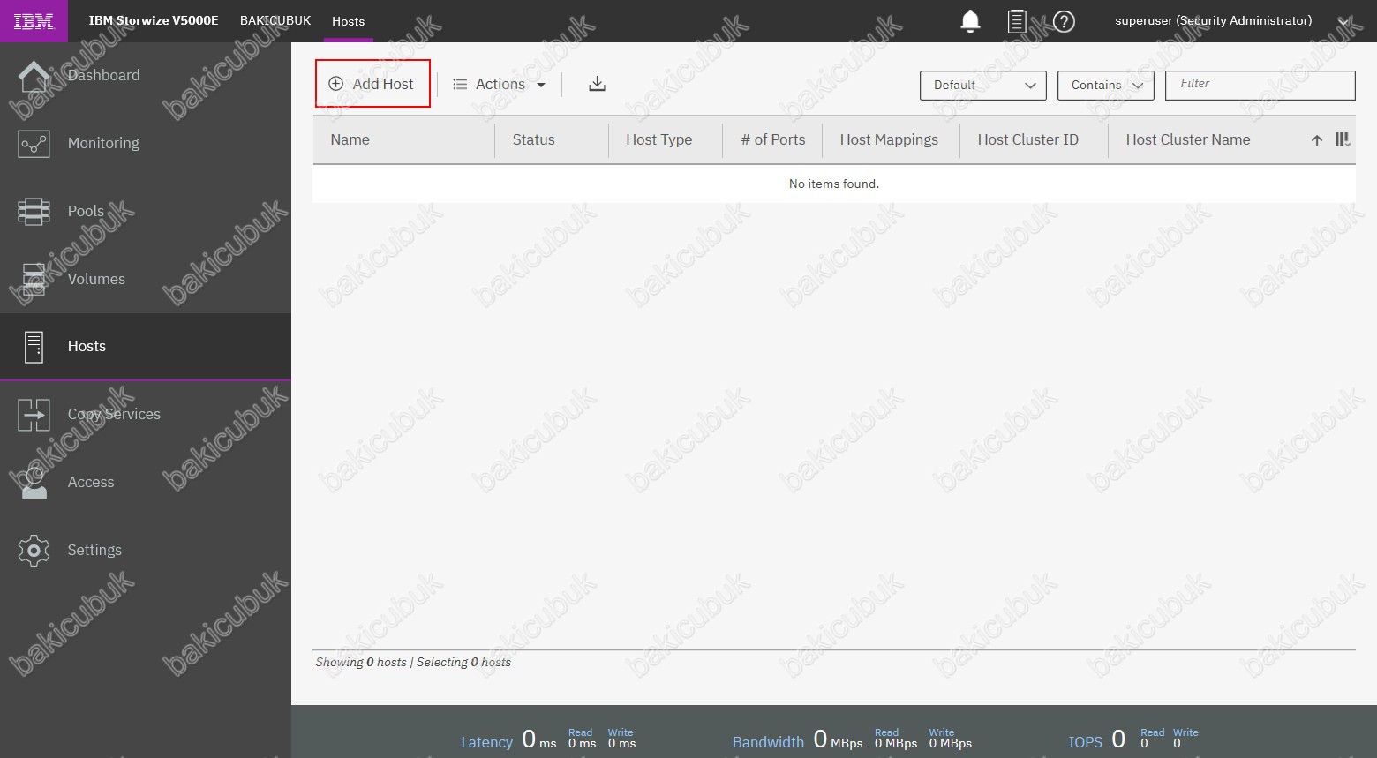Viewport: 1377px width, 758px height.
Task: Sort by Host Mappings column
Action: click(889, 139)
